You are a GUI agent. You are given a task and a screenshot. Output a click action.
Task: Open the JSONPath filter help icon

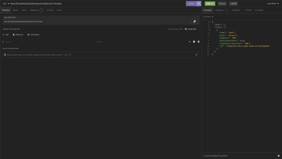tap(279, 156)
